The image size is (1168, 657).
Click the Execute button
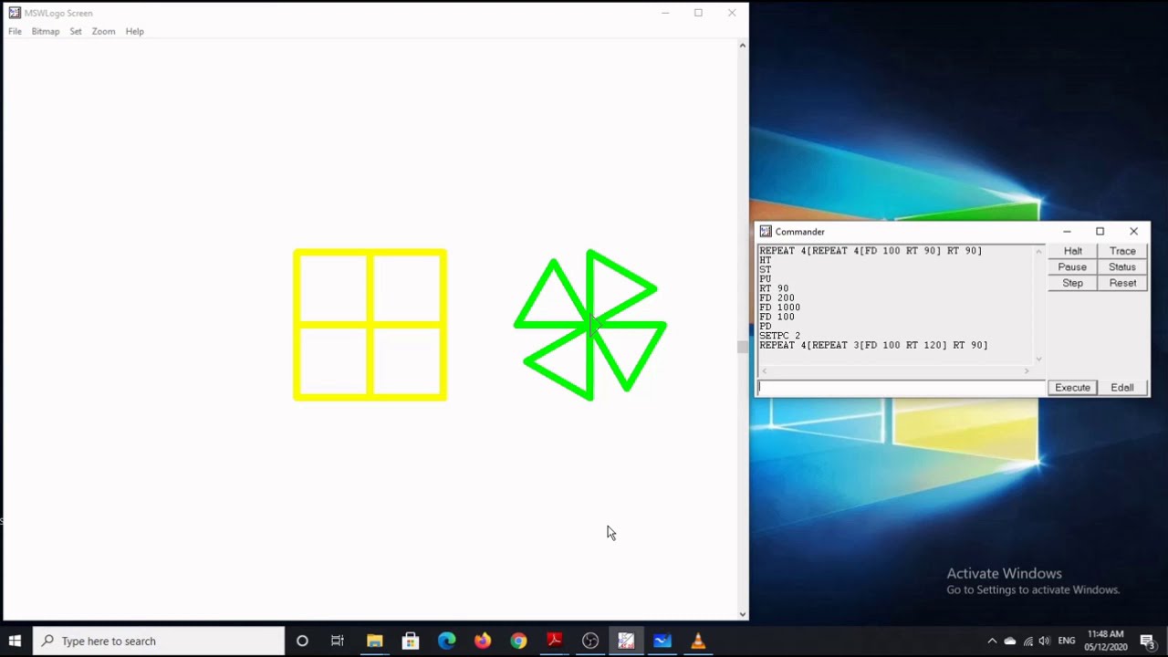coord(1072,388)
